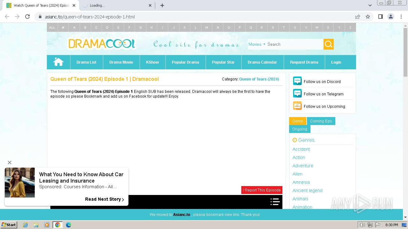This screenshot has width=408, height=229.
Task: Go back using the browser back arrow
Action: [x=7, y=17]
